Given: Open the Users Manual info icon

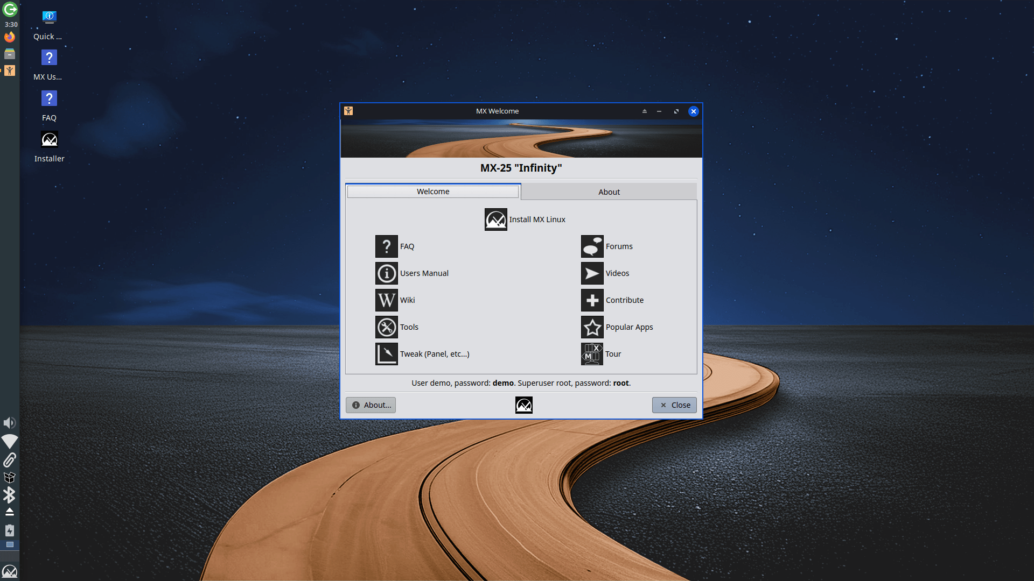Looking at the screenshot, I should (x=386, y=273).
